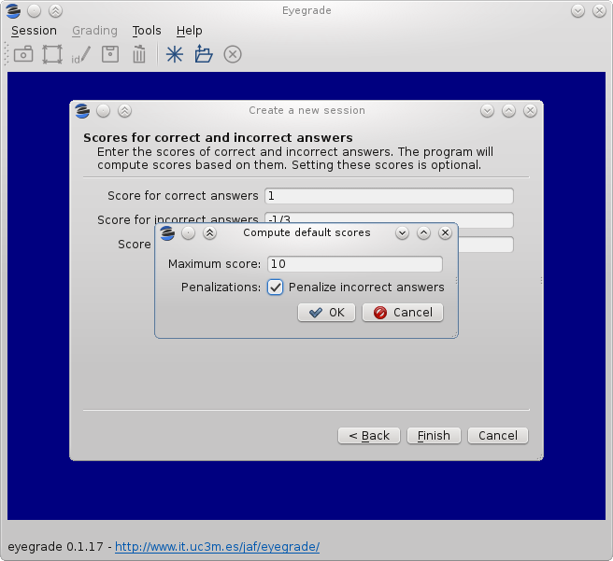Click Eyegrade logo icon in Create a new session titlebar
Screen dimensions: 613x561
tap(82, 111)
